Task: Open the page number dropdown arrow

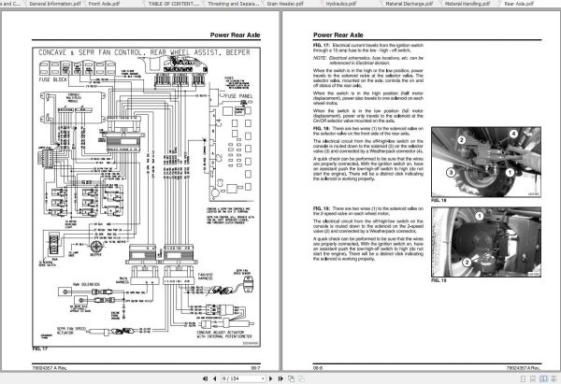Action: [x=263, y=378]
